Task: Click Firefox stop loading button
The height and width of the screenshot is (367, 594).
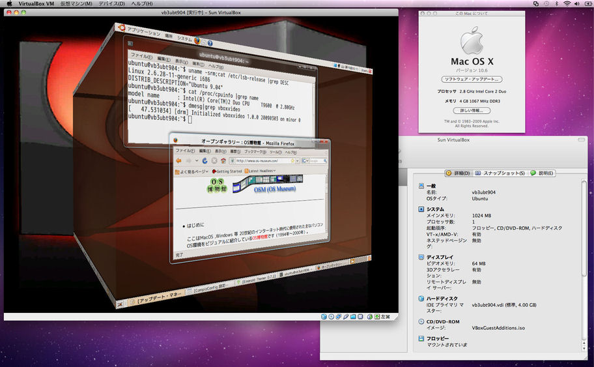Action: coord(214,161)
